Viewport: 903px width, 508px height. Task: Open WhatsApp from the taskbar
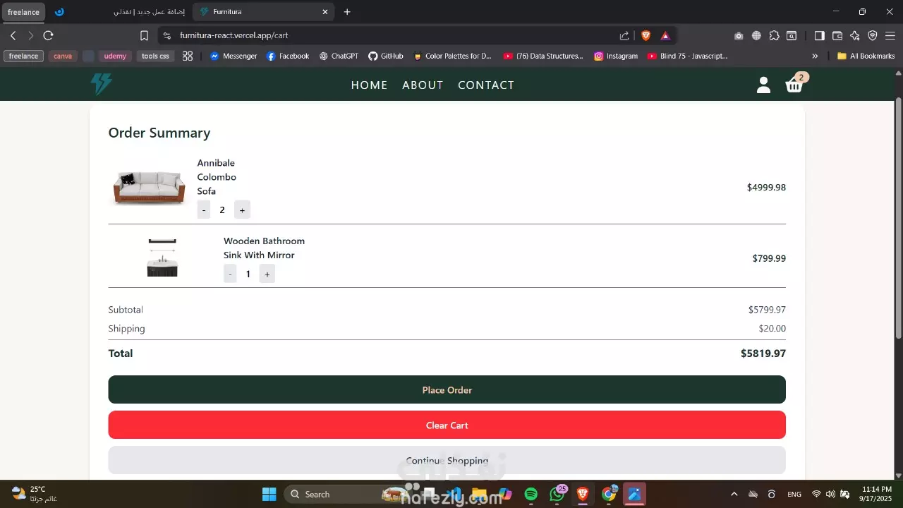pos(557,495)
